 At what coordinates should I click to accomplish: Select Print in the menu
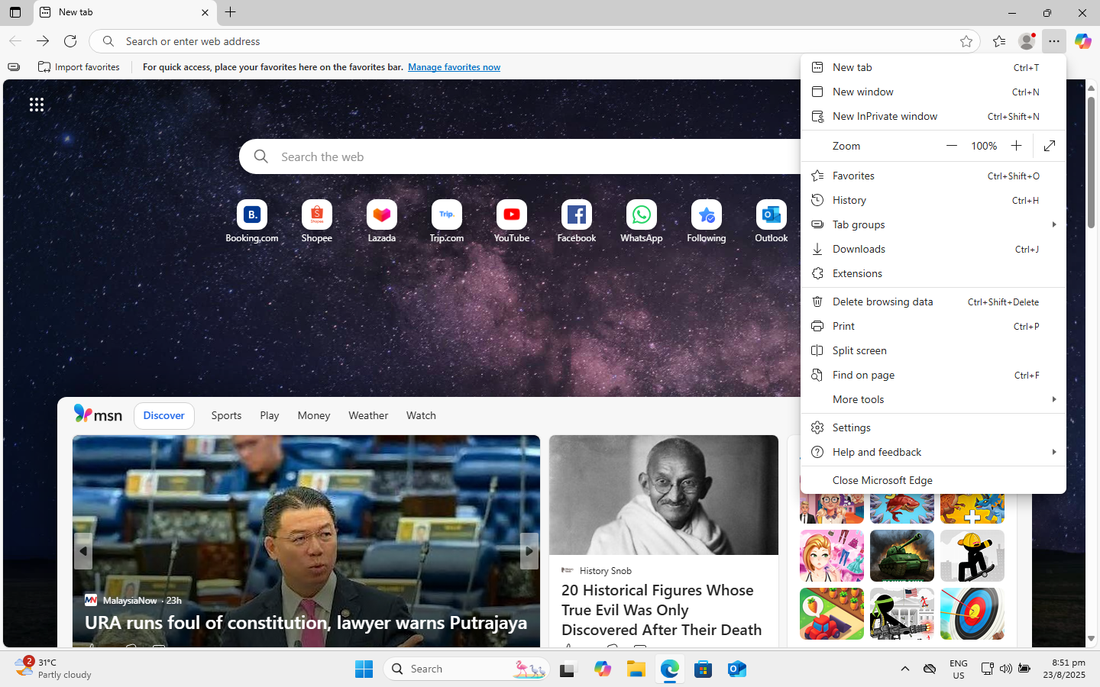933,326
